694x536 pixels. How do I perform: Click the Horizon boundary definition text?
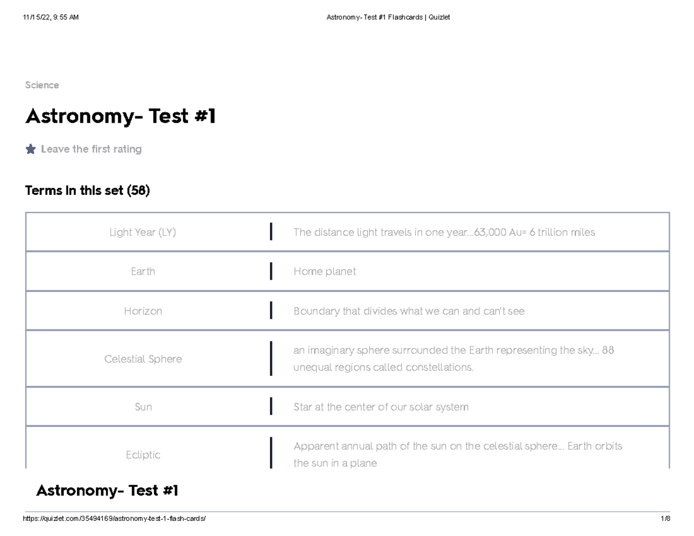(409, 311)
